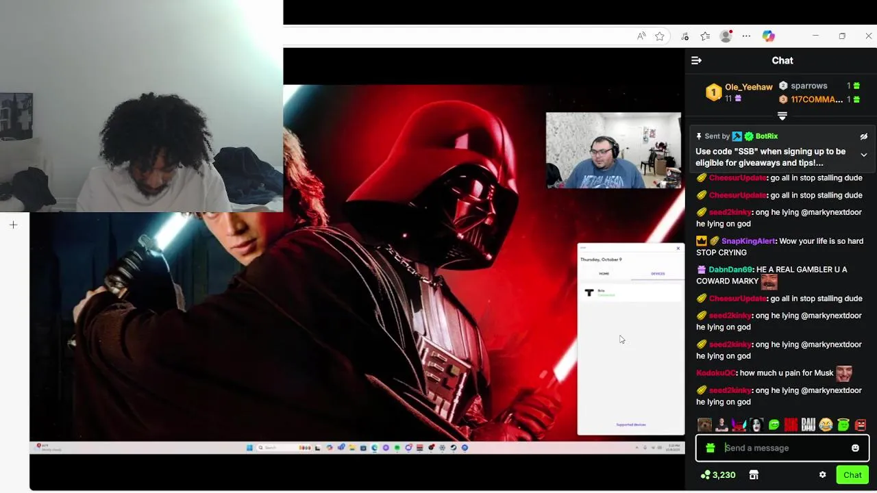Add this page to browser favorites with the star
This screenshot has width=877, height=493.
pyautogui.click(x=660, y=36)
